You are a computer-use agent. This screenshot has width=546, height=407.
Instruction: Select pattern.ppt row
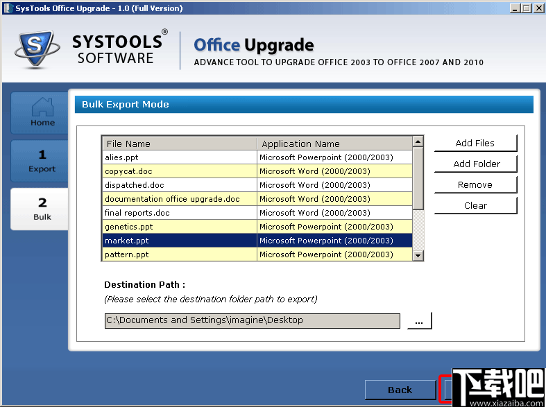180,254
